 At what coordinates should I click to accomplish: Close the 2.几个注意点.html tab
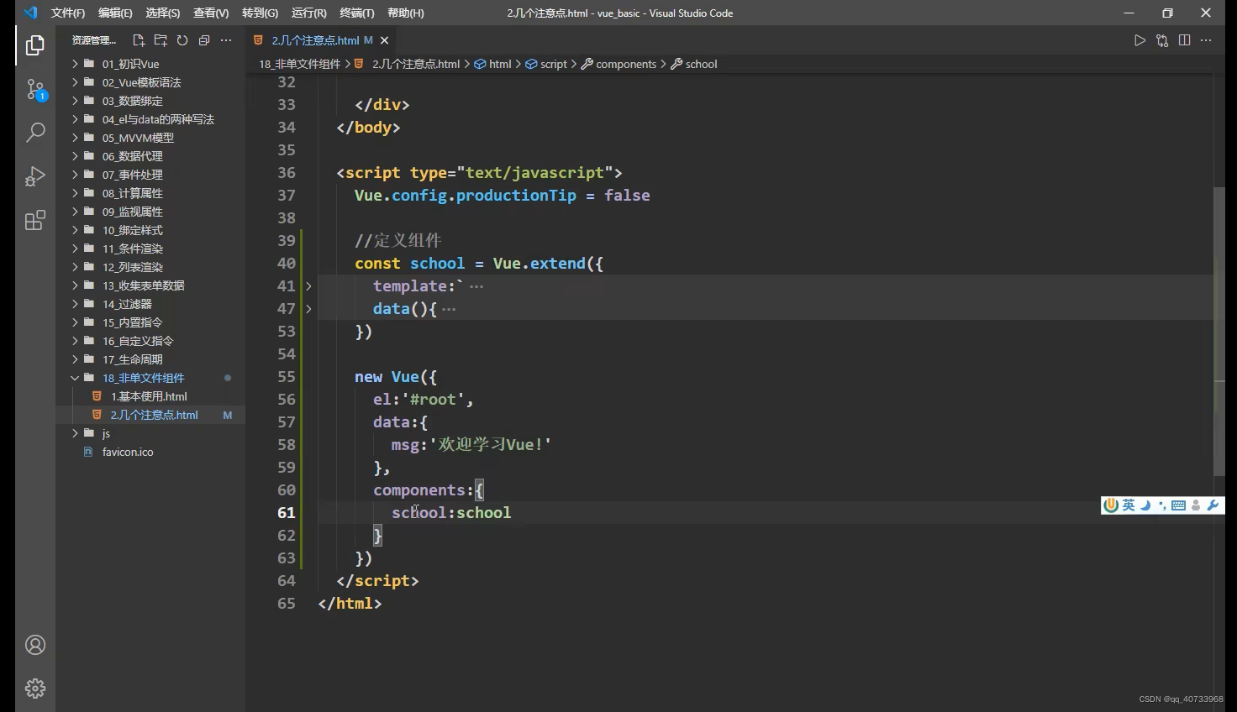pos(384,40)
